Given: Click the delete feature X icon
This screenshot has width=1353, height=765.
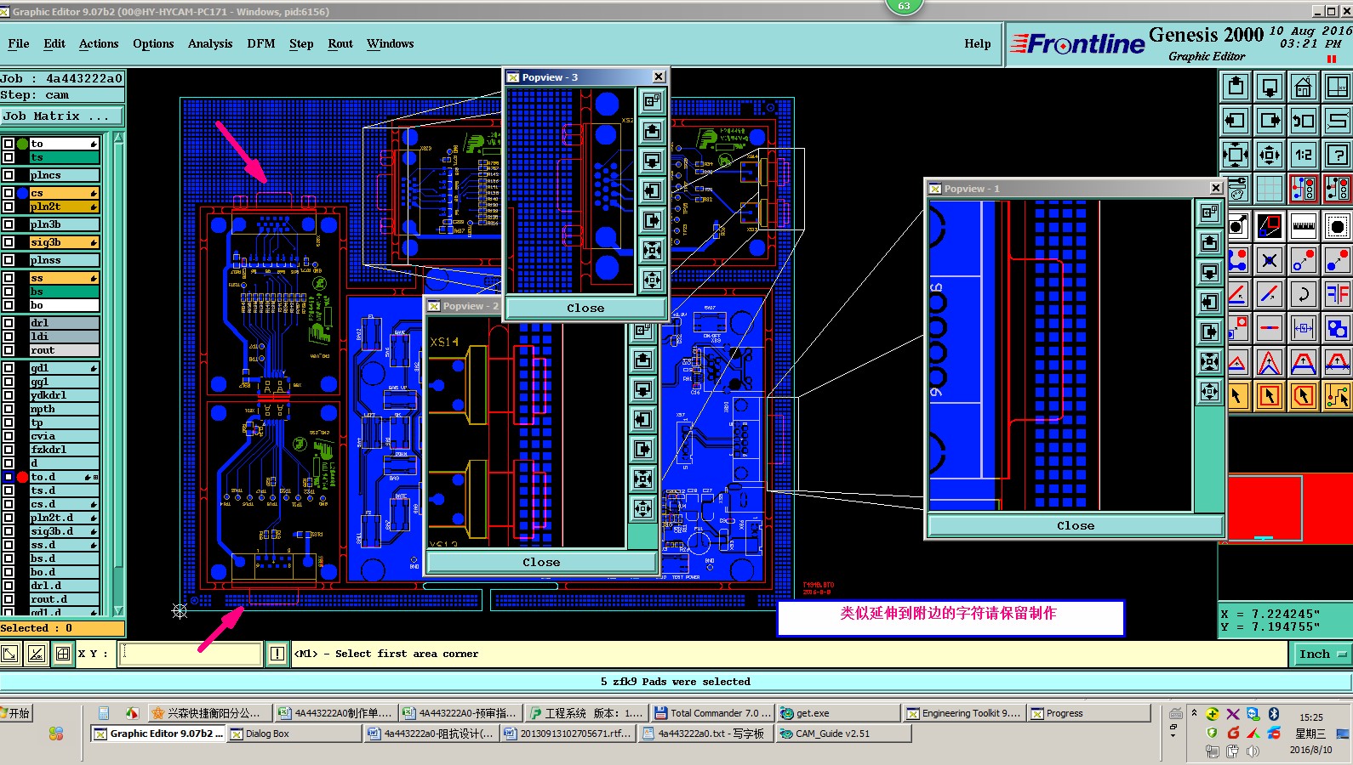Looking at the screenshot, I should (x=1270, y=260).
